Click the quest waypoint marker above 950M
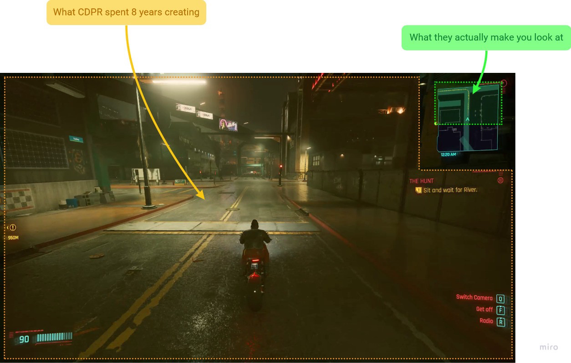Viewport: 571px width, 363px height. click(12, 227)
